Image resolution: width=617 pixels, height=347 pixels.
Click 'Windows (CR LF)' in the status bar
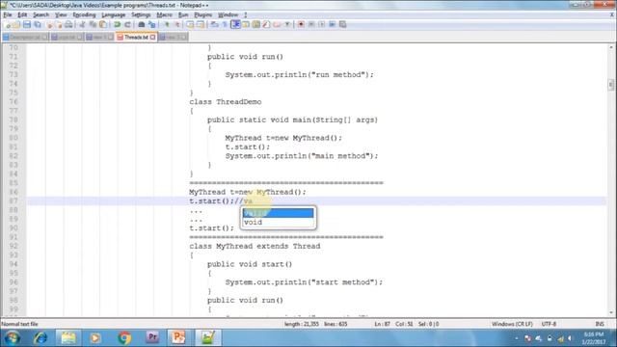pyautogui.click(x=512, y=324)
